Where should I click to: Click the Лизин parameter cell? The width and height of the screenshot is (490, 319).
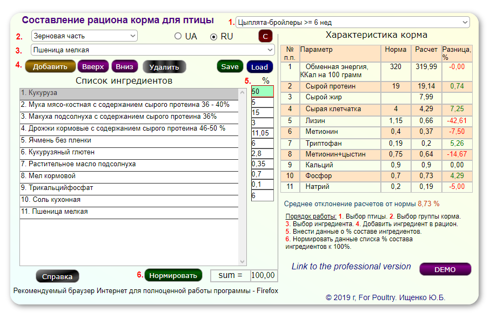(x=340, y=121)
